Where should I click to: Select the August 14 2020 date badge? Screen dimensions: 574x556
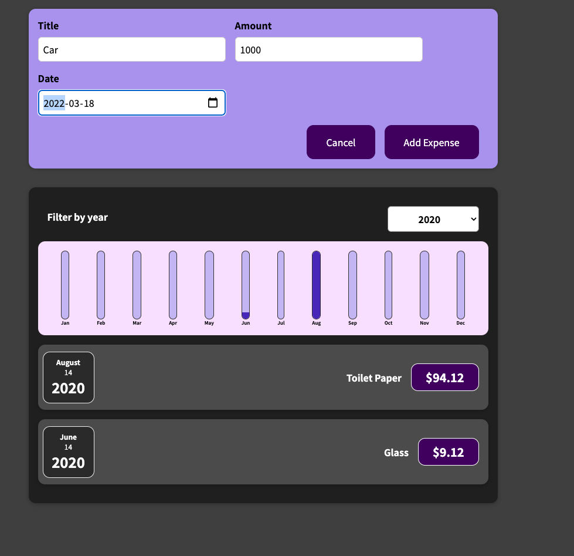(68, 377)
